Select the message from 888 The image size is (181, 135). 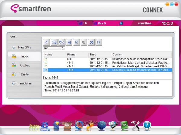coord(108,59)
